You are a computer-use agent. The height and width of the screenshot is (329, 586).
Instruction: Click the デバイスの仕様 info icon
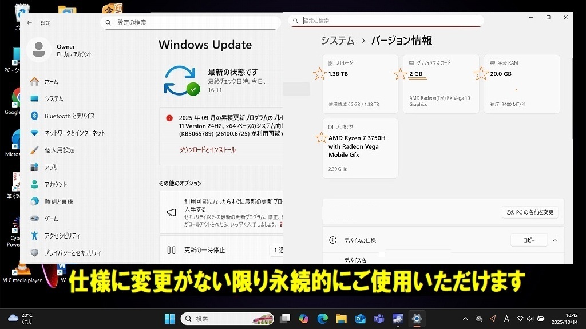point(332,240)
